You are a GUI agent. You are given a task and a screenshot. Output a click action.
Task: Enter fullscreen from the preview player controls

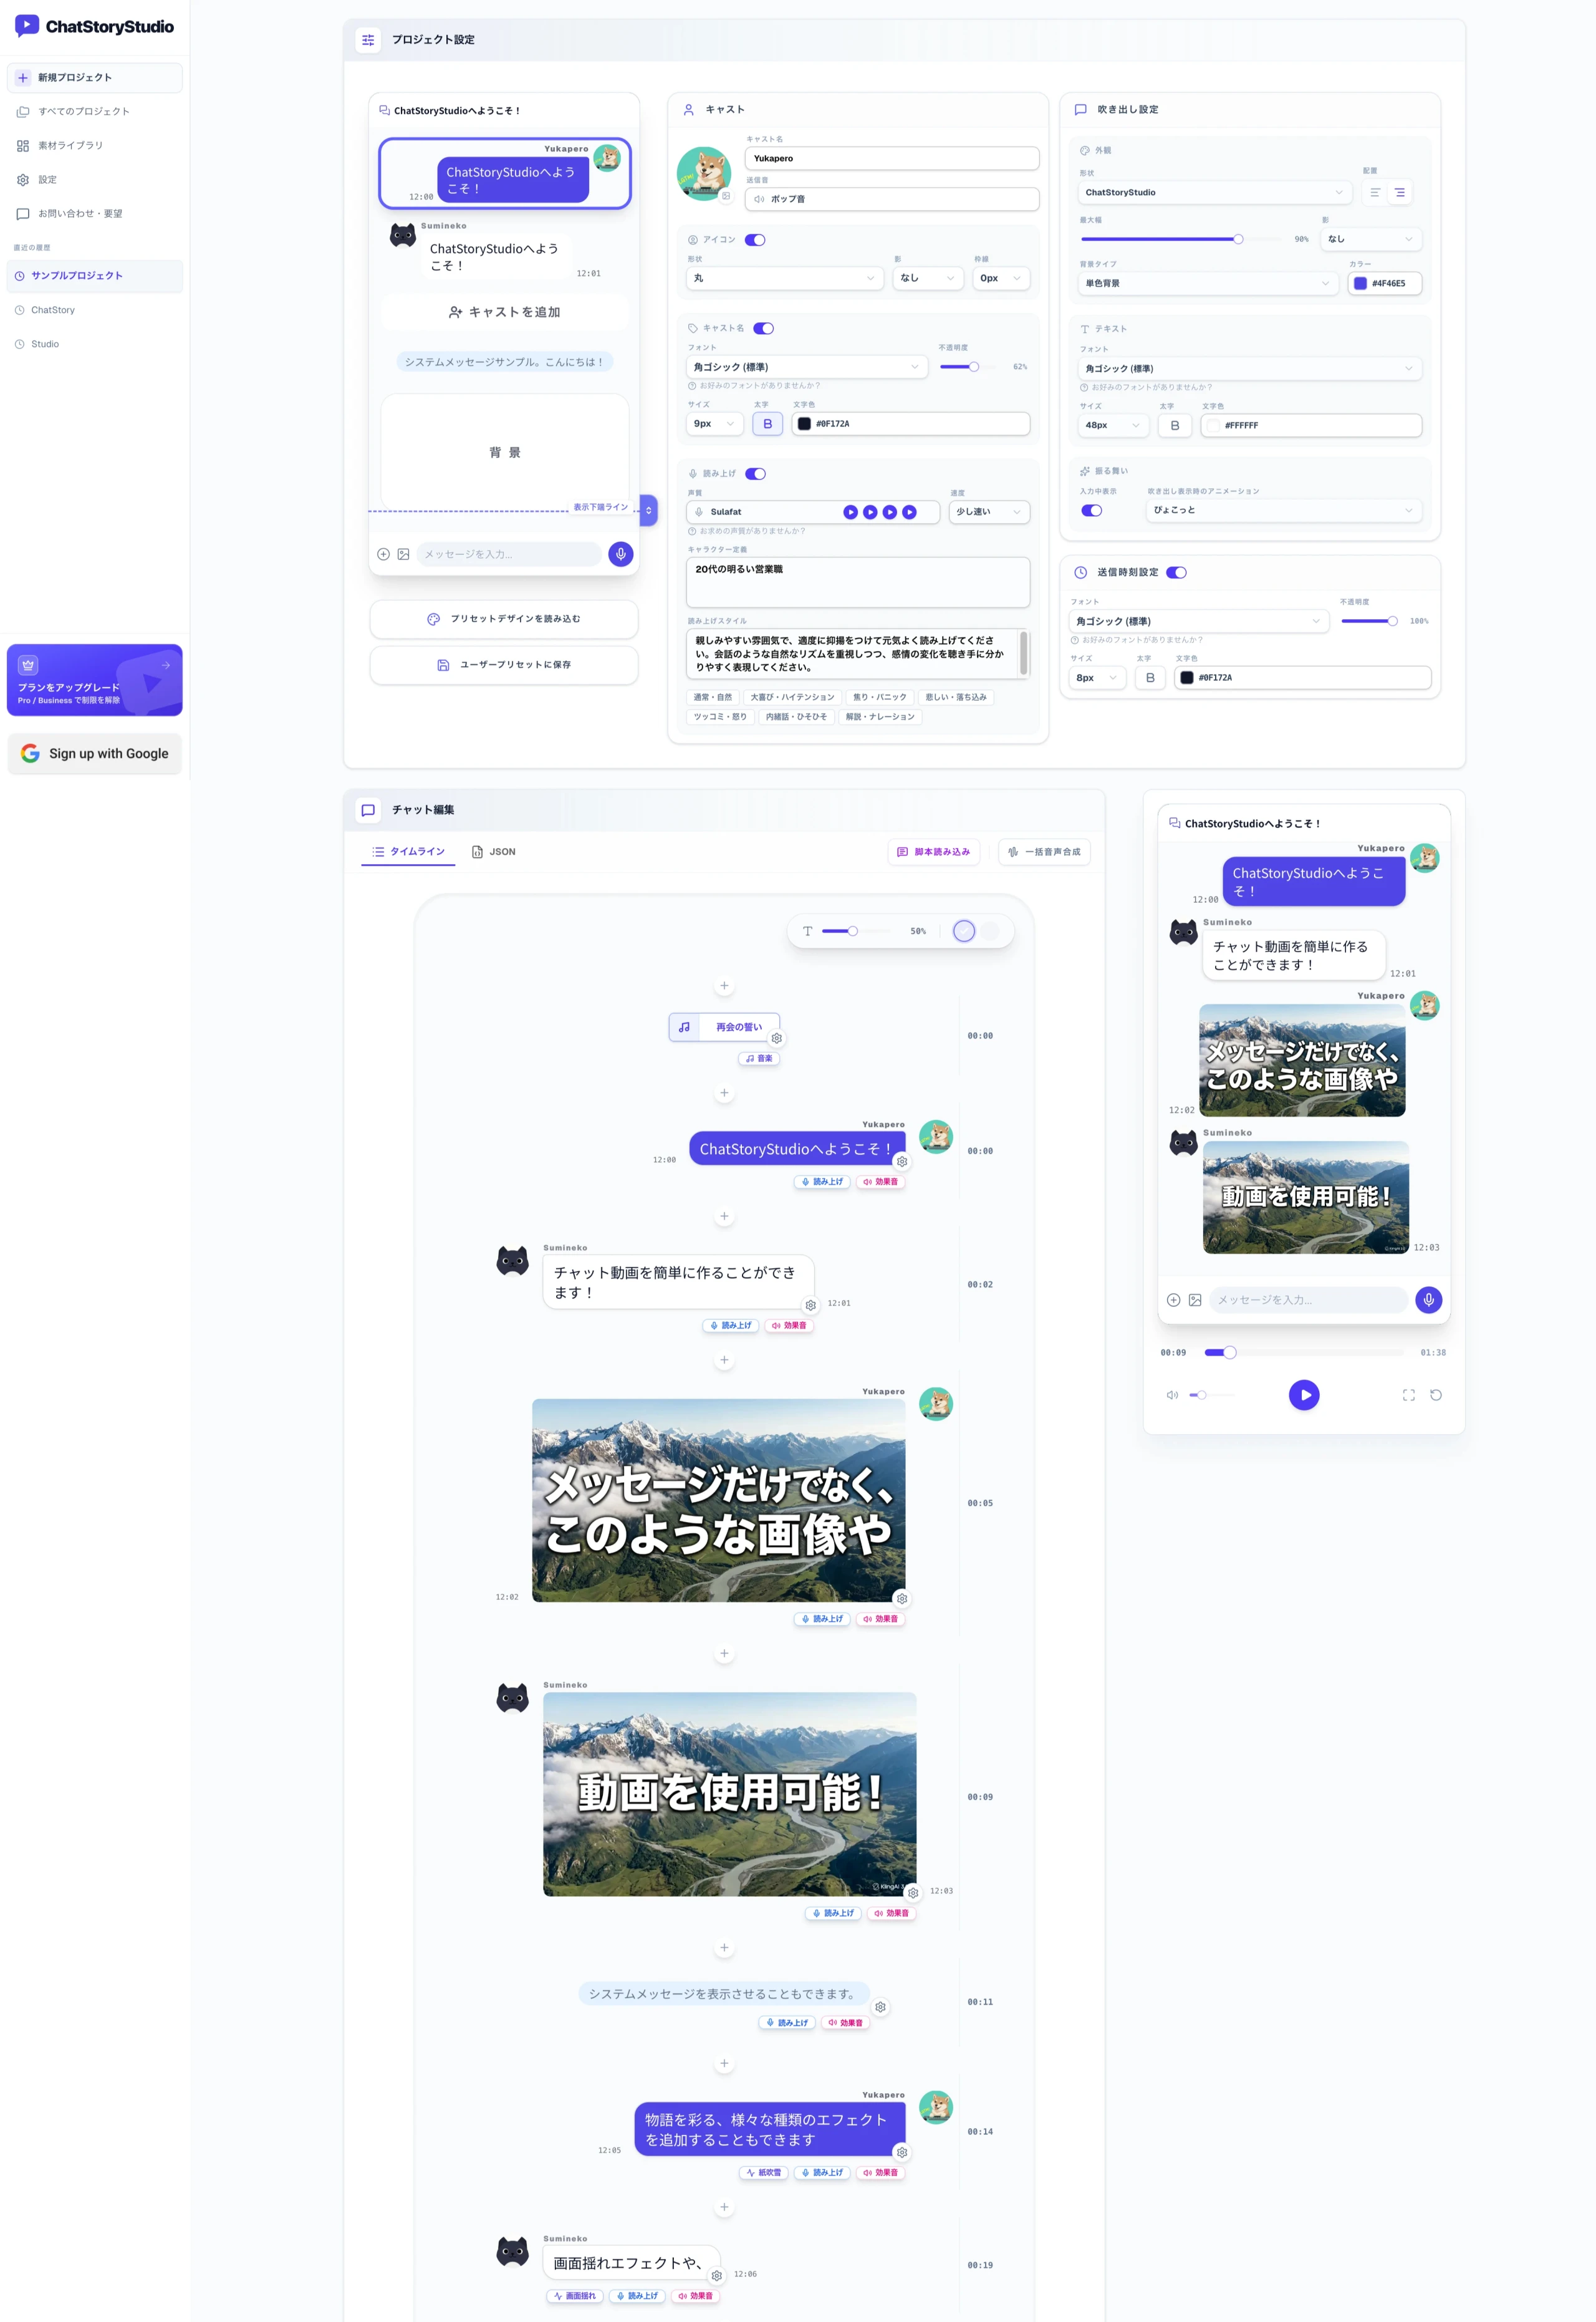click(1408, 1395)
